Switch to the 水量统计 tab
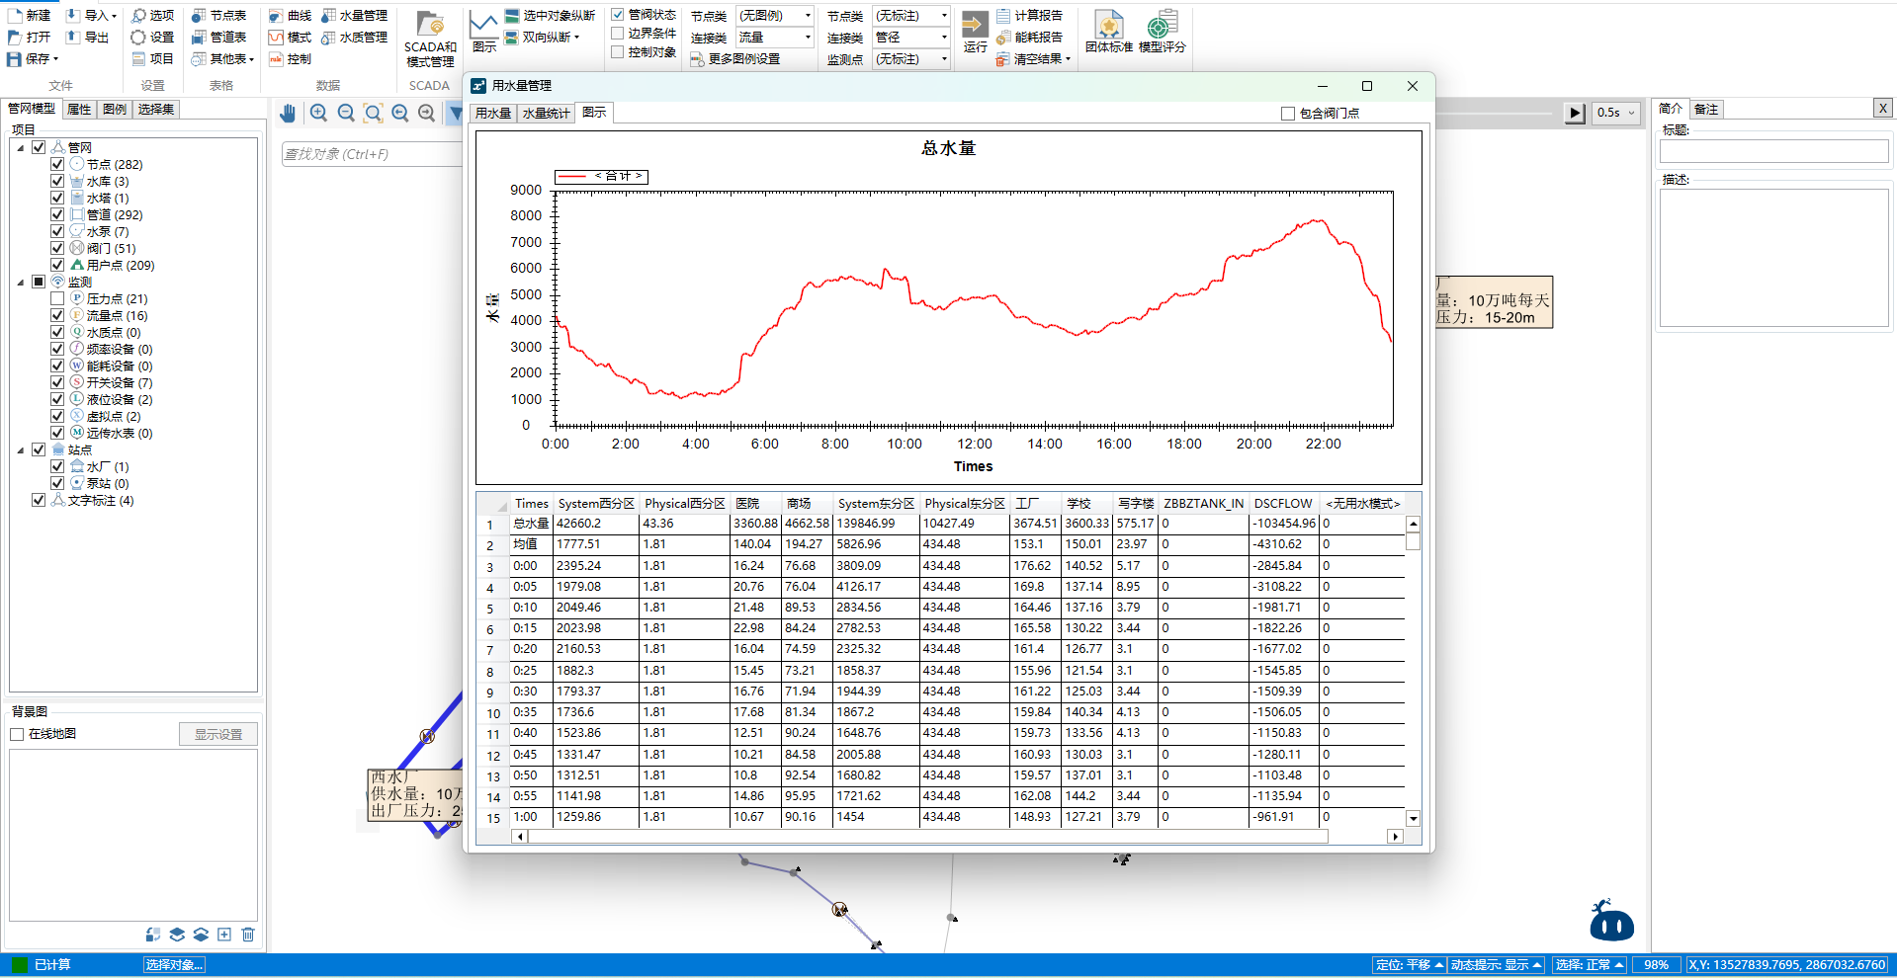Screen dimensions: 1897x978 (x=546, y=114)
